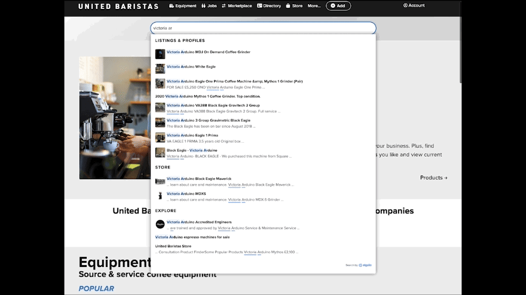Click the 'STORE' section heading in results

pos(163,167)
